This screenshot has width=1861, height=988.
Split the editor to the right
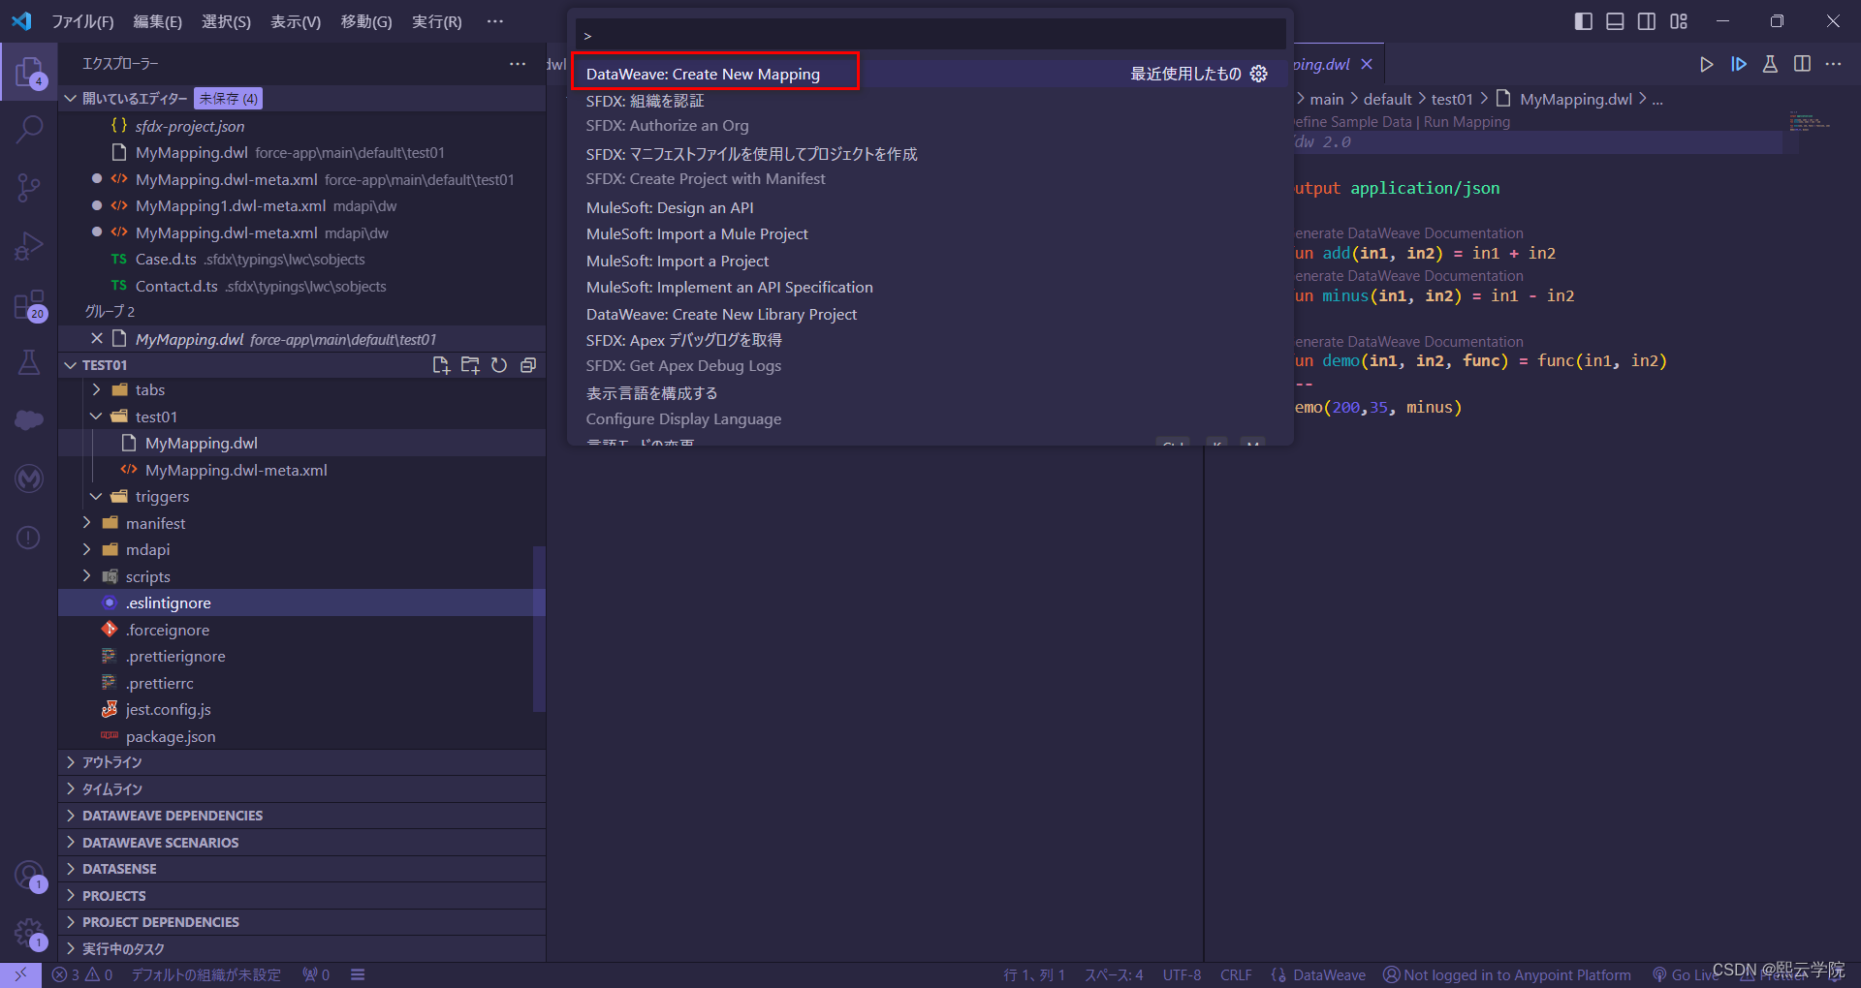point(1802,64)
